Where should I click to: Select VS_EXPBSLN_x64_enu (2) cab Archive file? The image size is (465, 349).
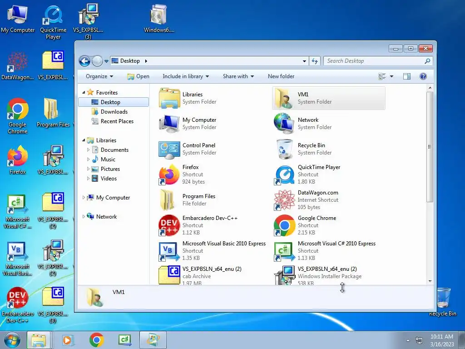[169, 275]
